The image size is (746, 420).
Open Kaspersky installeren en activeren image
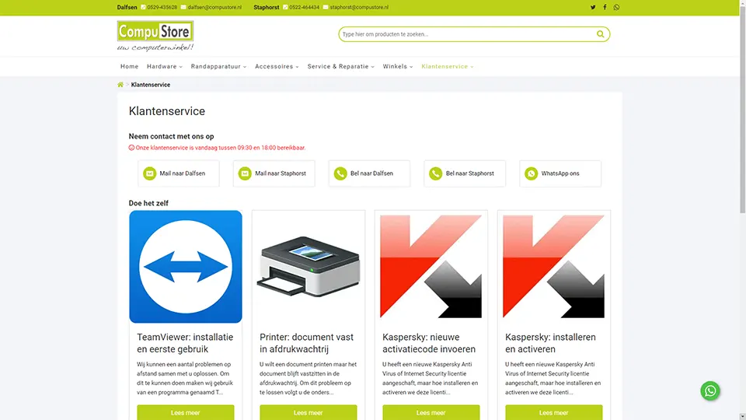pos(554,267)
